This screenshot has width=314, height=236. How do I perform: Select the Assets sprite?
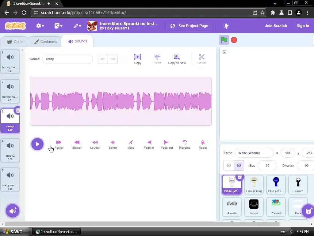(x=232, y=206)
